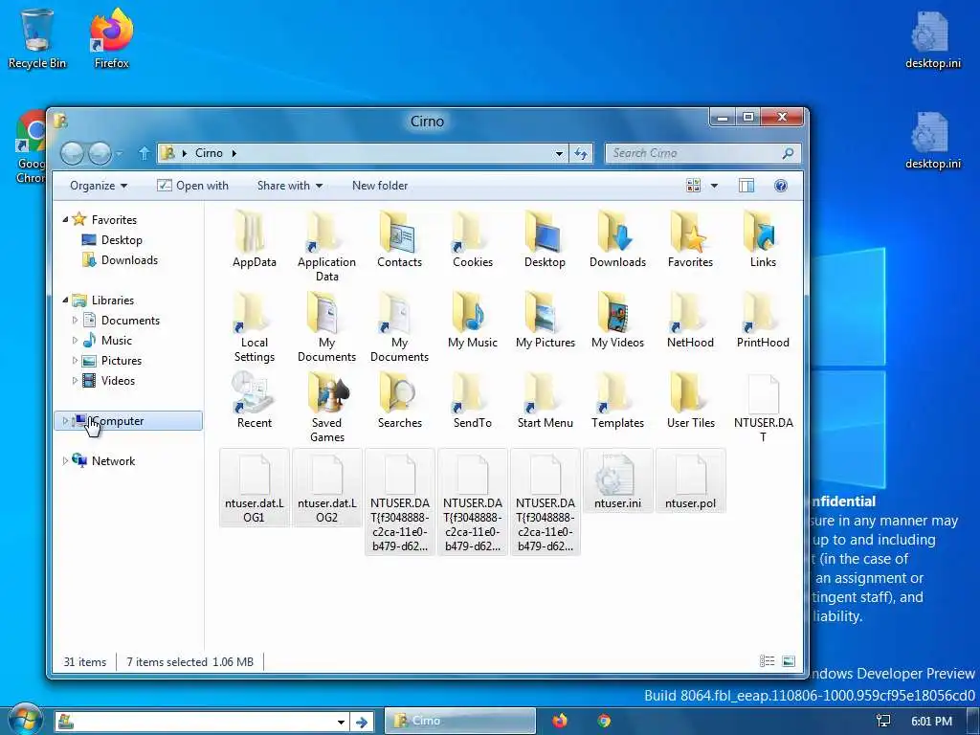
Task: Open the Firefox desktop shortcut
Action: point(111,37)
